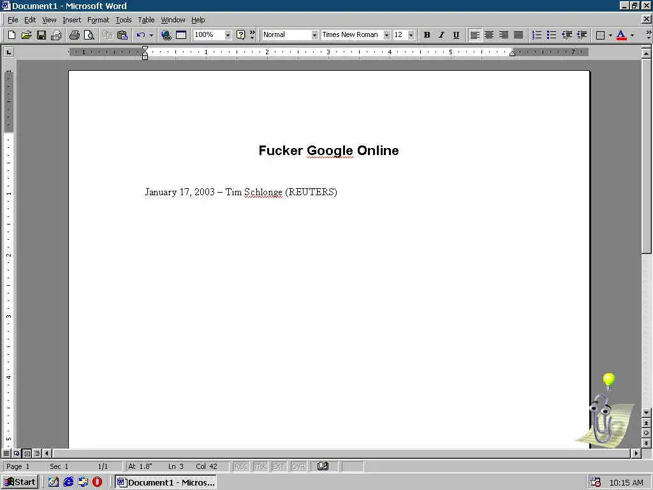Screen dimensions: 653x490
Task: Switch to Outline View button
Action: [37, 453]
